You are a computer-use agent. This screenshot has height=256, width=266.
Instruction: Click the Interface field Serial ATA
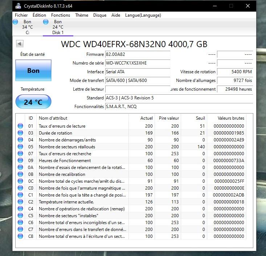[138, 72]
